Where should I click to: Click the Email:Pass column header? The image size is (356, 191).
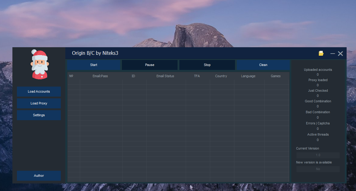click(x=100, y=76)
